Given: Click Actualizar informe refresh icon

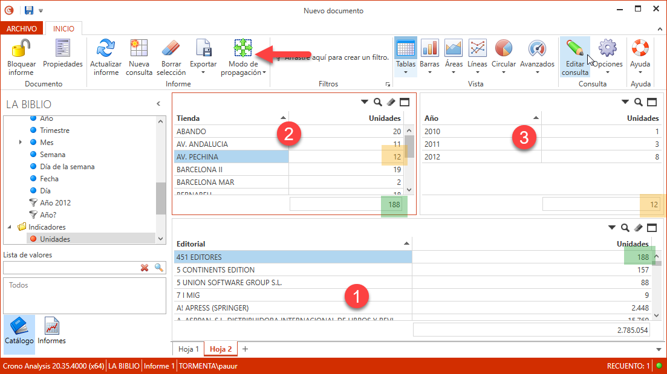Looking at the screenshot, I should point(106,48).
